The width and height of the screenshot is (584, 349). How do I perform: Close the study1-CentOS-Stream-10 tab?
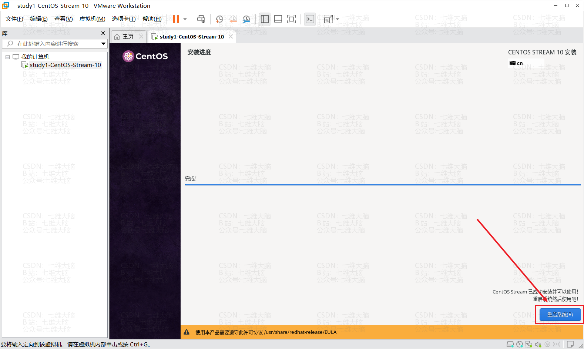point(231,36)
